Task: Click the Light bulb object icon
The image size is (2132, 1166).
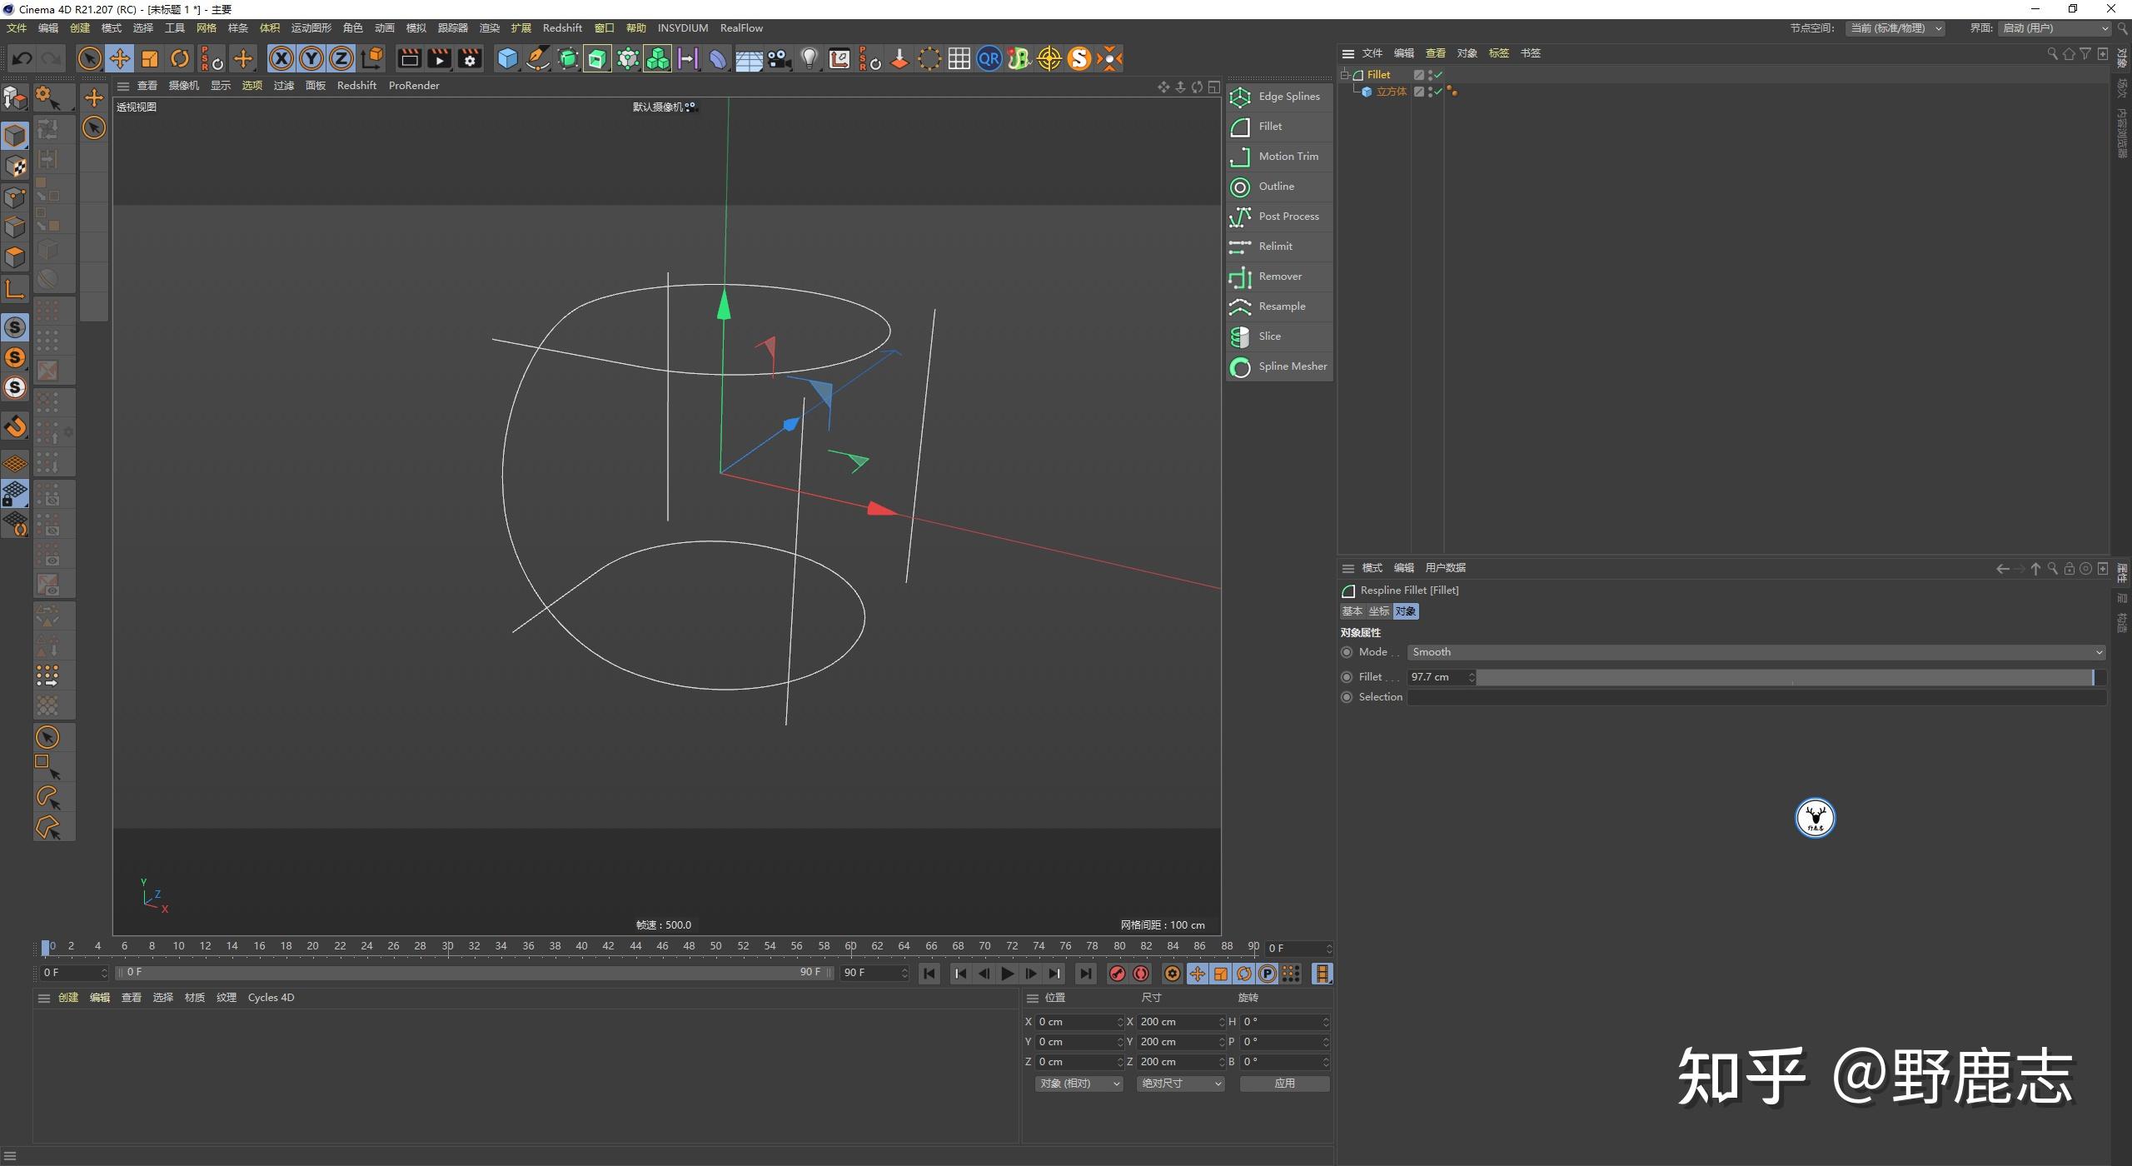Action: pyautogui.click(x=809, y=58)
